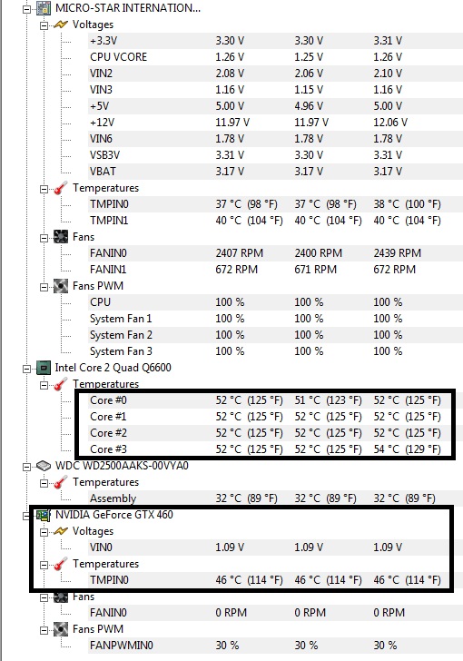Click motherboard Fans PWM icon
The image size is (463, 661).
click(61, 286)
